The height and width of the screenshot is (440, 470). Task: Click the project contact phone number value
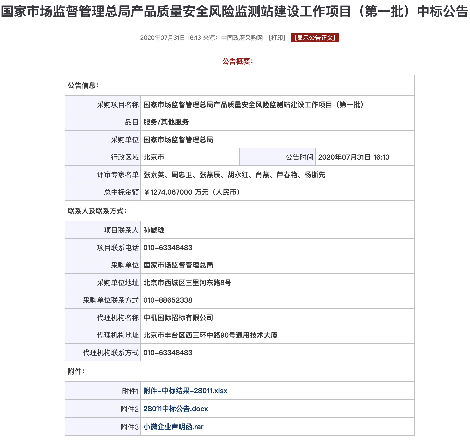coord(168,248)
